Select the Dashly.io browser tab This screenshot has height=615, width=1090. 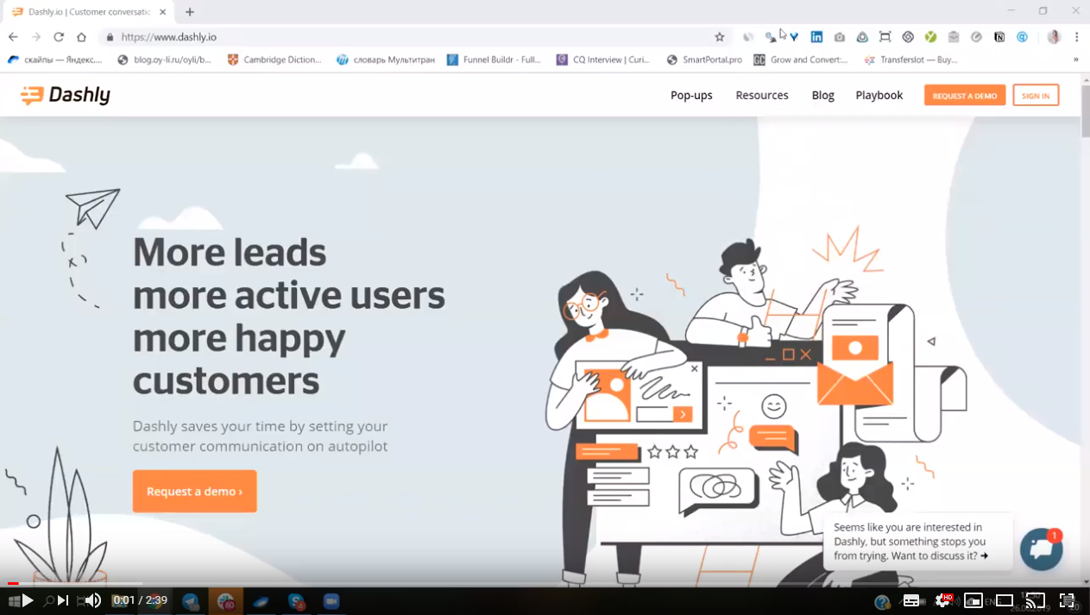click(x=88, y=12)
